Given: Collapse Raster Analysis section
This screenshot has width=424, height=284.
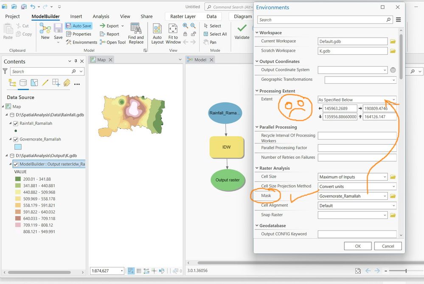Looking at the screenshot, I should (x=257, y=168).
